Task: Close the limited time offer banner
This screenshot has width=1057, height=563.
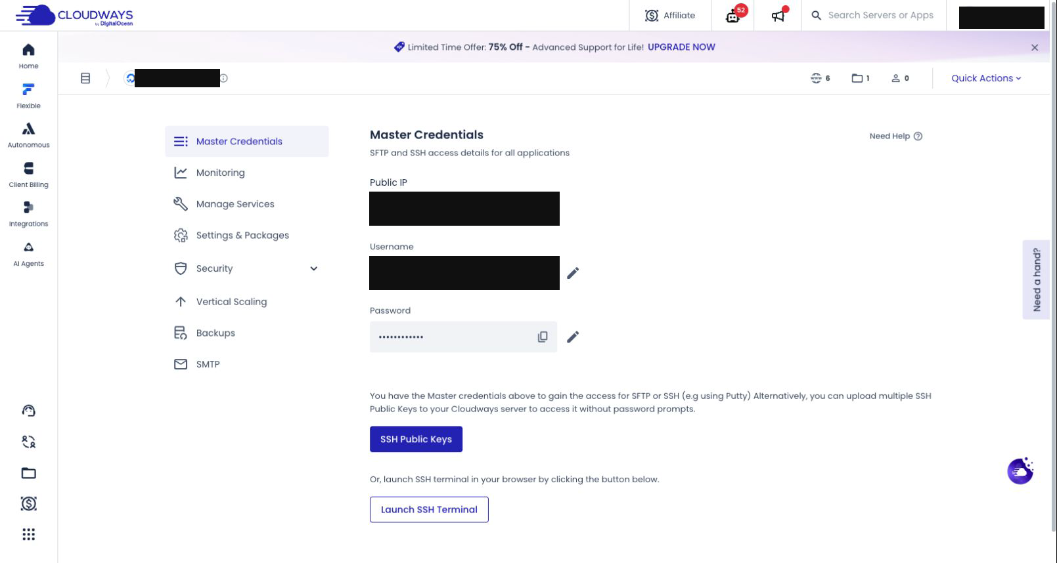Action: [x=1035, y=47]
